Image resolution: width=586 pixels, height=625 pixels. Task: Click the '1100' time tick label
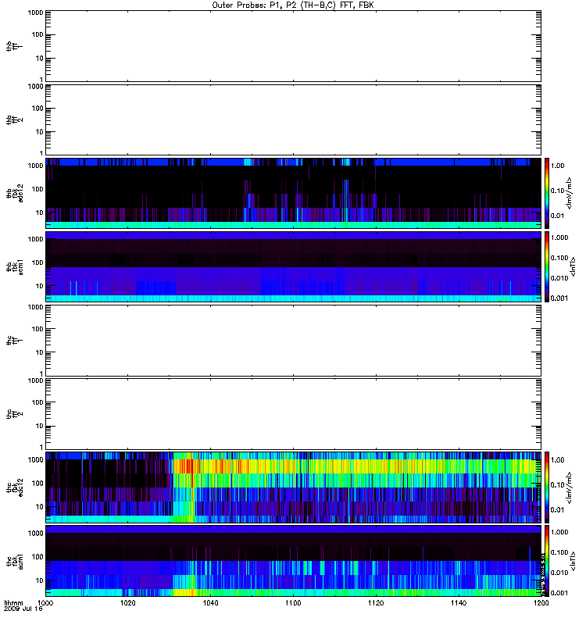click(293, 602)
